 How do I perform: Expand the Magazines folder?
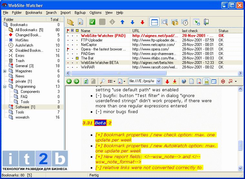5,71
